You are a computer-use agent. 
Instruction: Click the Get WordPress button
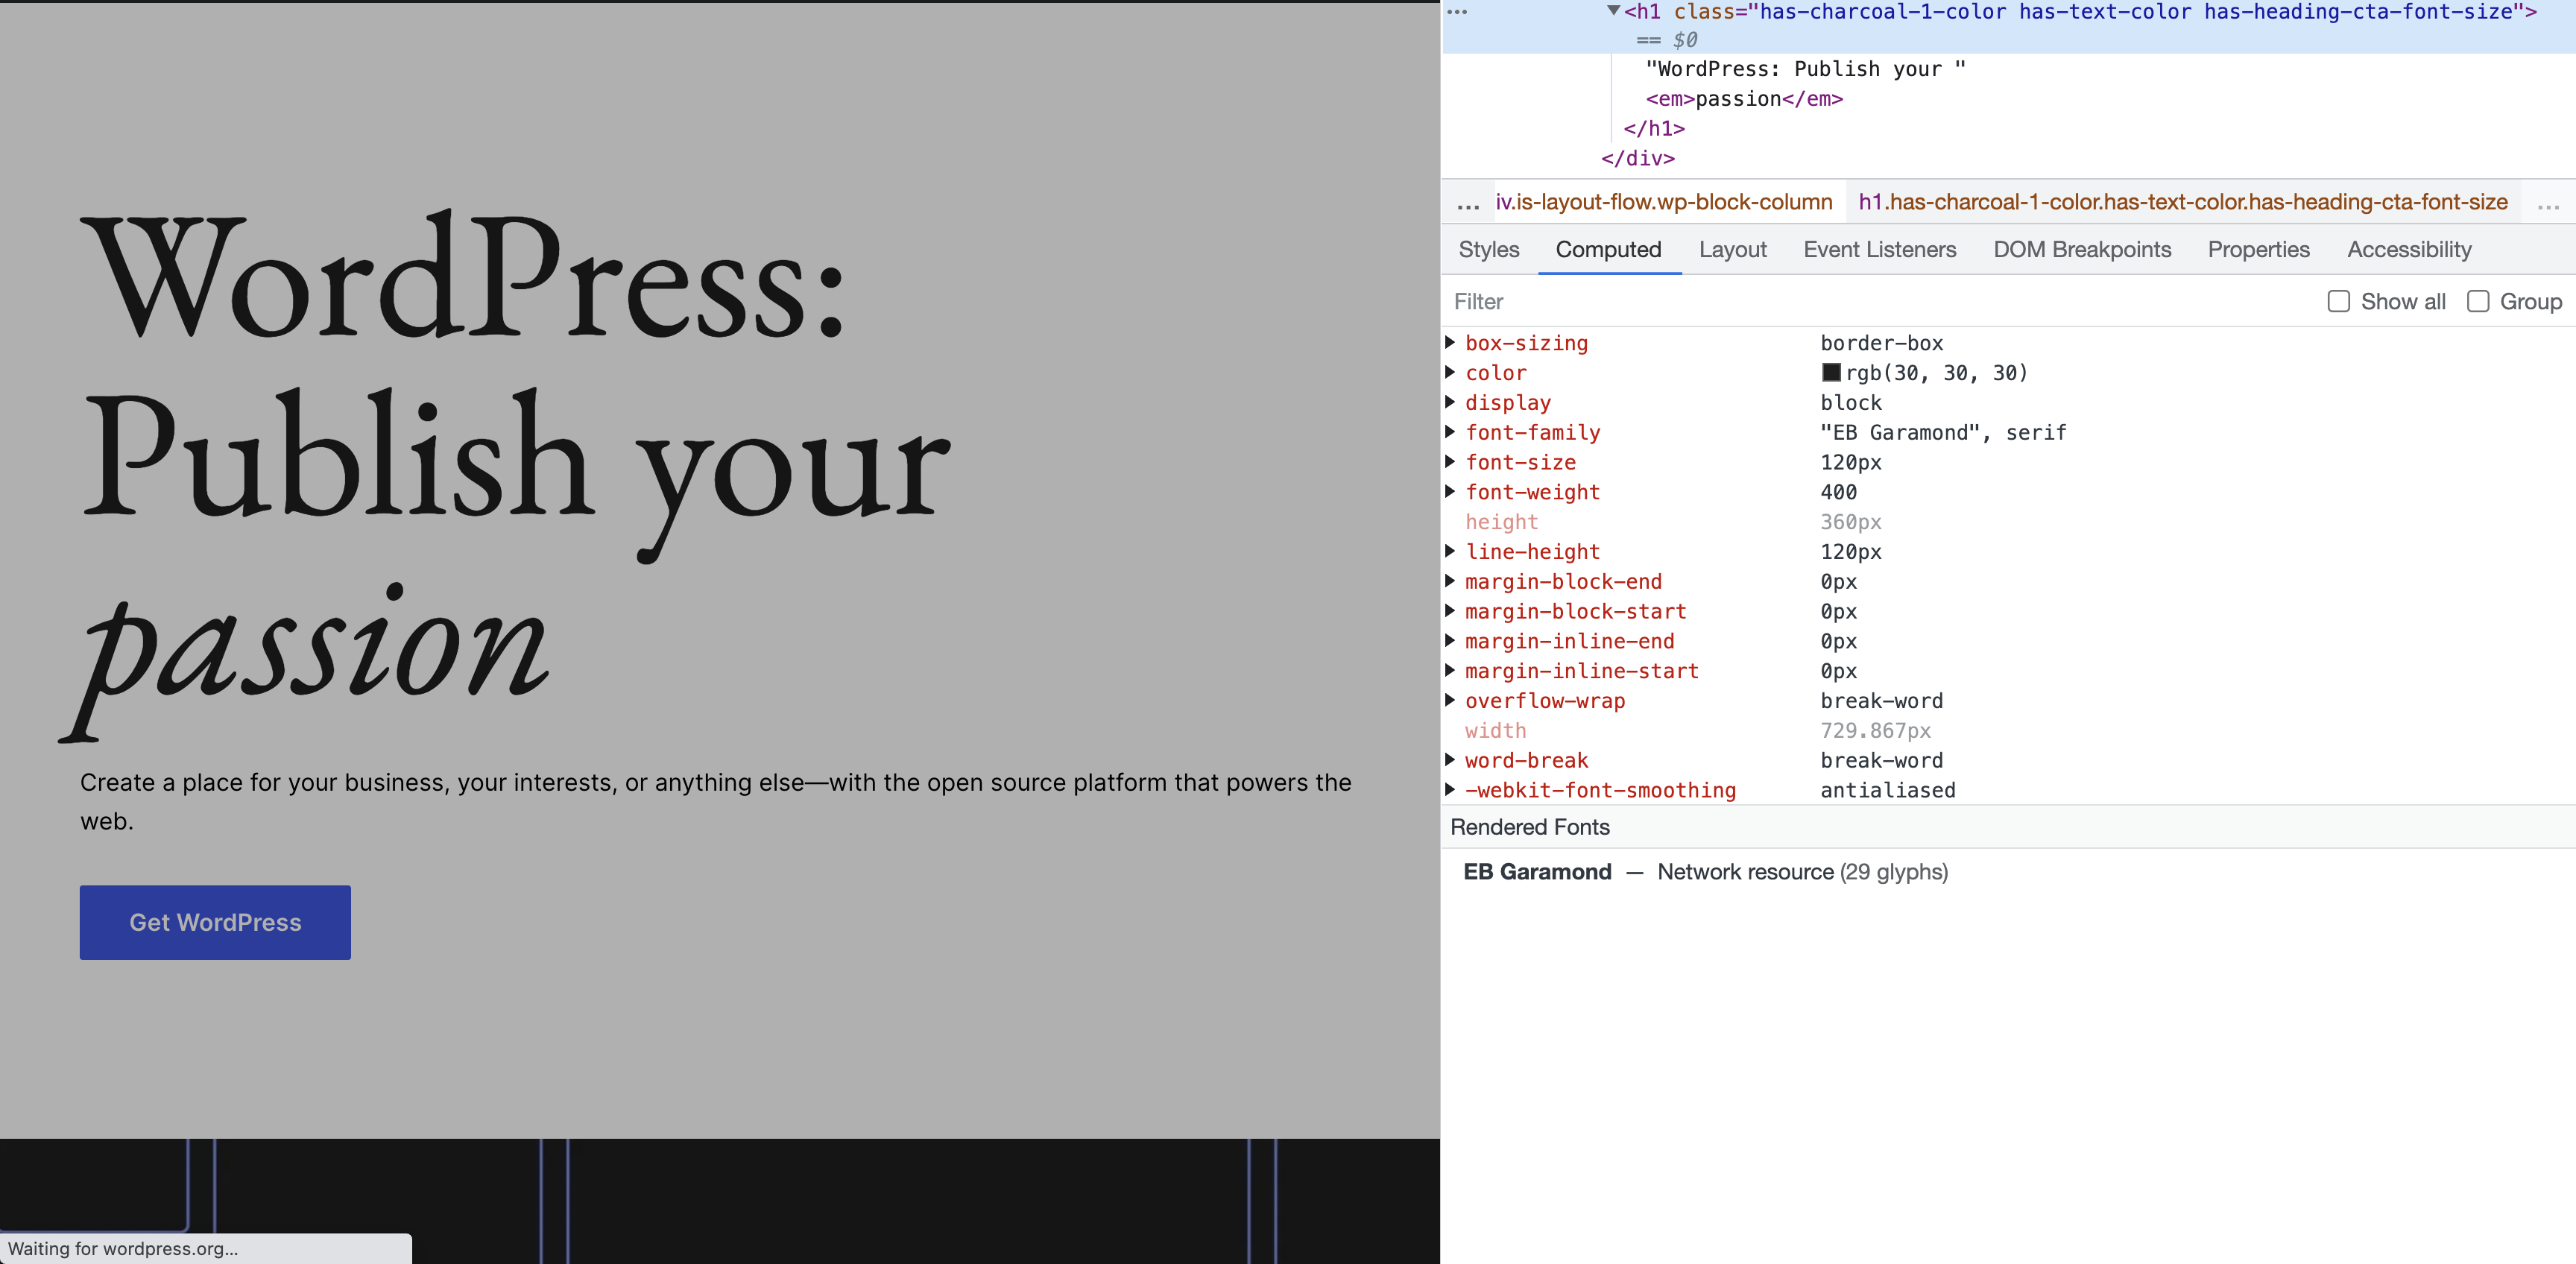214,922
